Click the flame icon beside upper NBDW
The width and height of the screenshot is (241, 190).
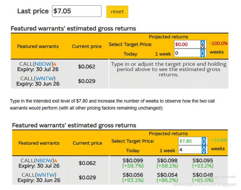[55, 64]
